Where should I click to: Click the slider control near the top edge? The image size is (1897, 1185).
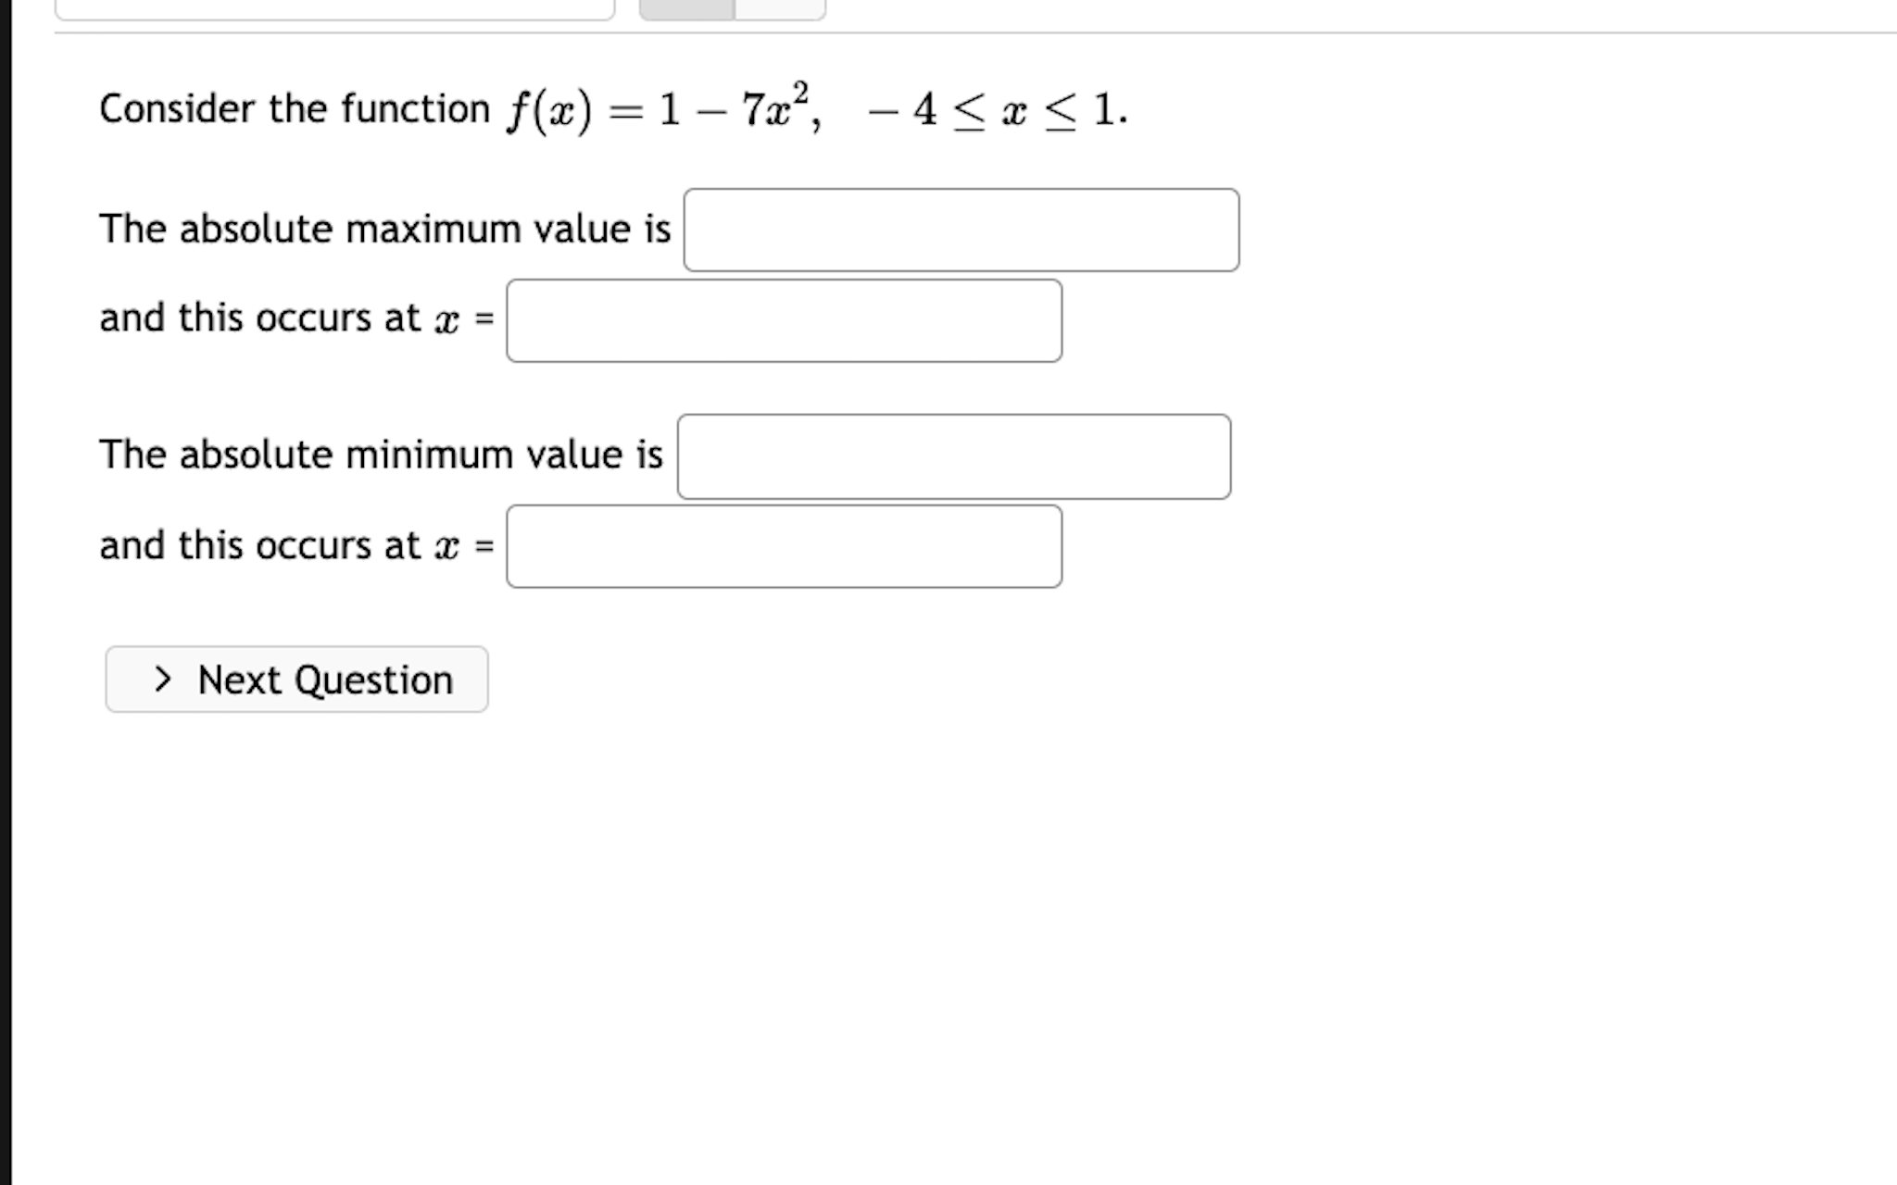click(732, 9)
